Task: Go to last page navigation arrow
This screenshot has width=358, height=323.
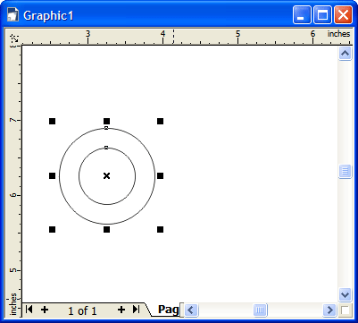Action: [136, 310]
